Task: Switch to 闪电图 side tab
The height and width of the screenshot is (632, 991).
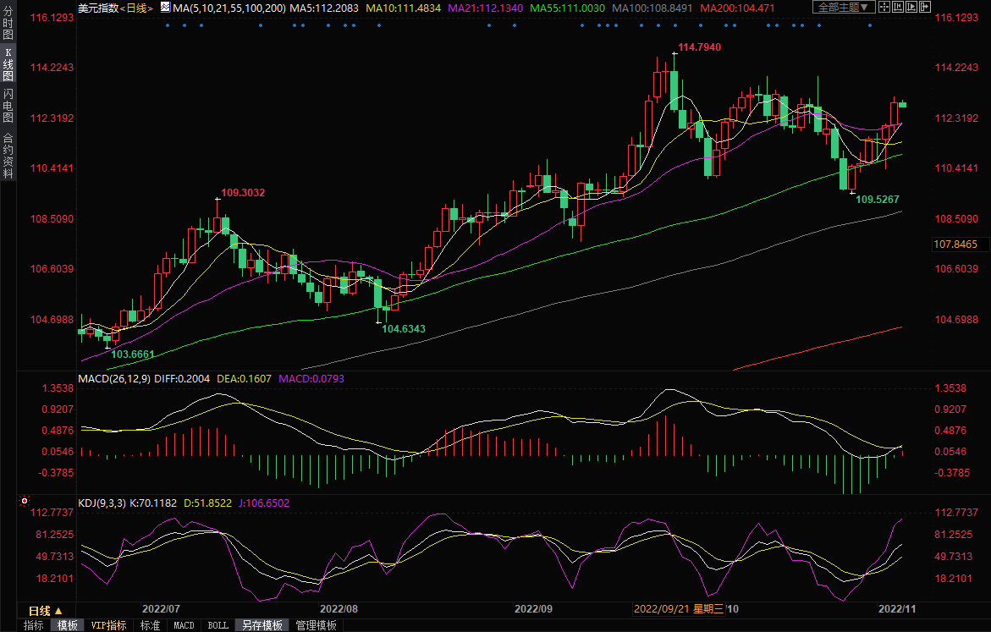Action: (8, 106)
